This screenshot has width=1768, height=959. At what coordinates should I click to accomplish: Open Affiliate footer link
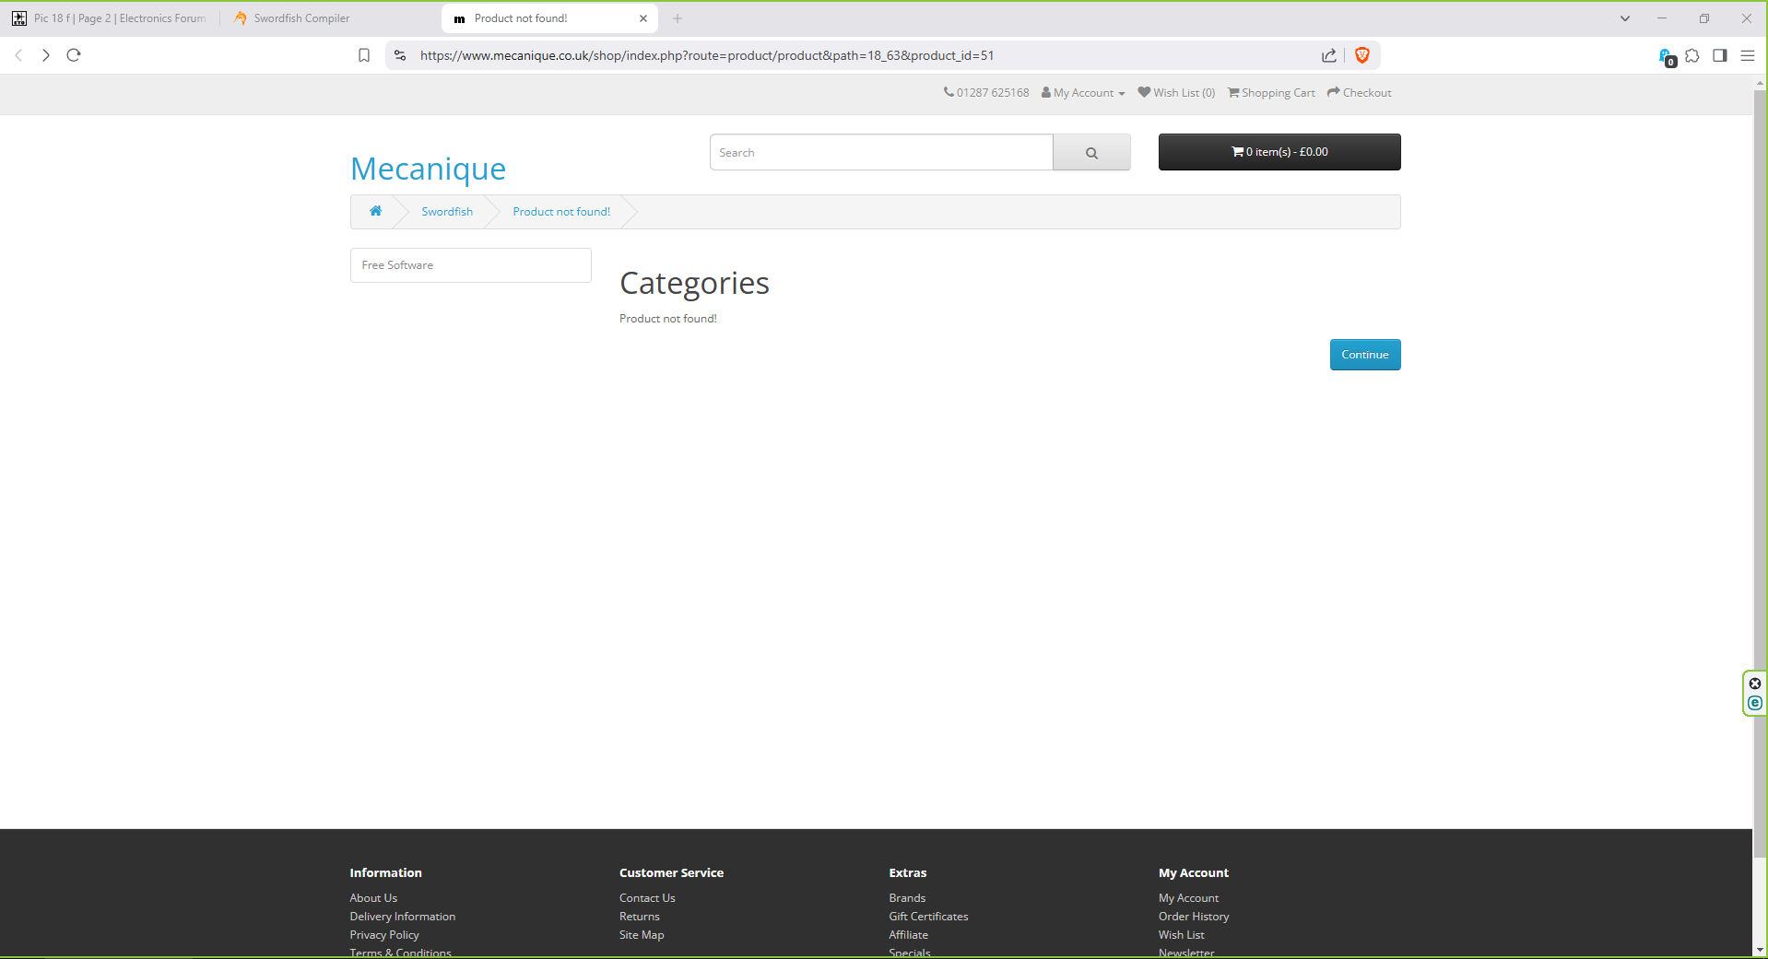[908, 935]
